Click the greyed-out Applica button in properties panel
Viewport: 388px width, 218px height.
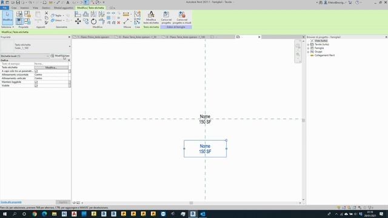point(63,202)
